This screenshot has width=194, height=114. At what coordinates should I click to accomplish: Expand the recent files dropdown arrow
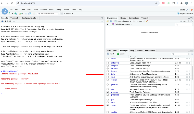(x=23, y=13)
